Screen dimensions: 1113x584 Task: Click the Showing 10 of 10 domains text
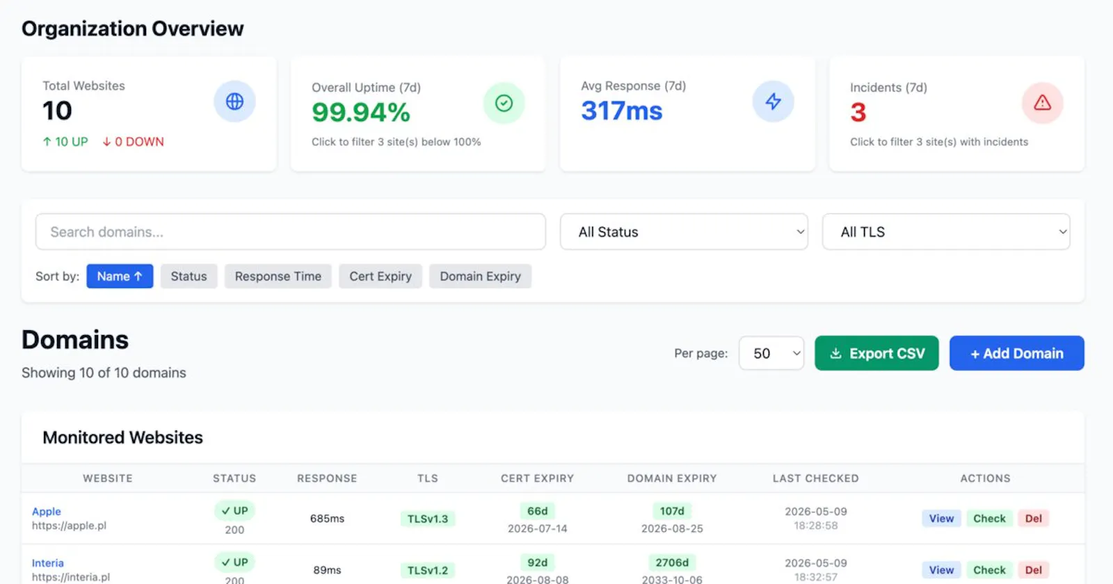pyautogui.click(x=104, y=373)
